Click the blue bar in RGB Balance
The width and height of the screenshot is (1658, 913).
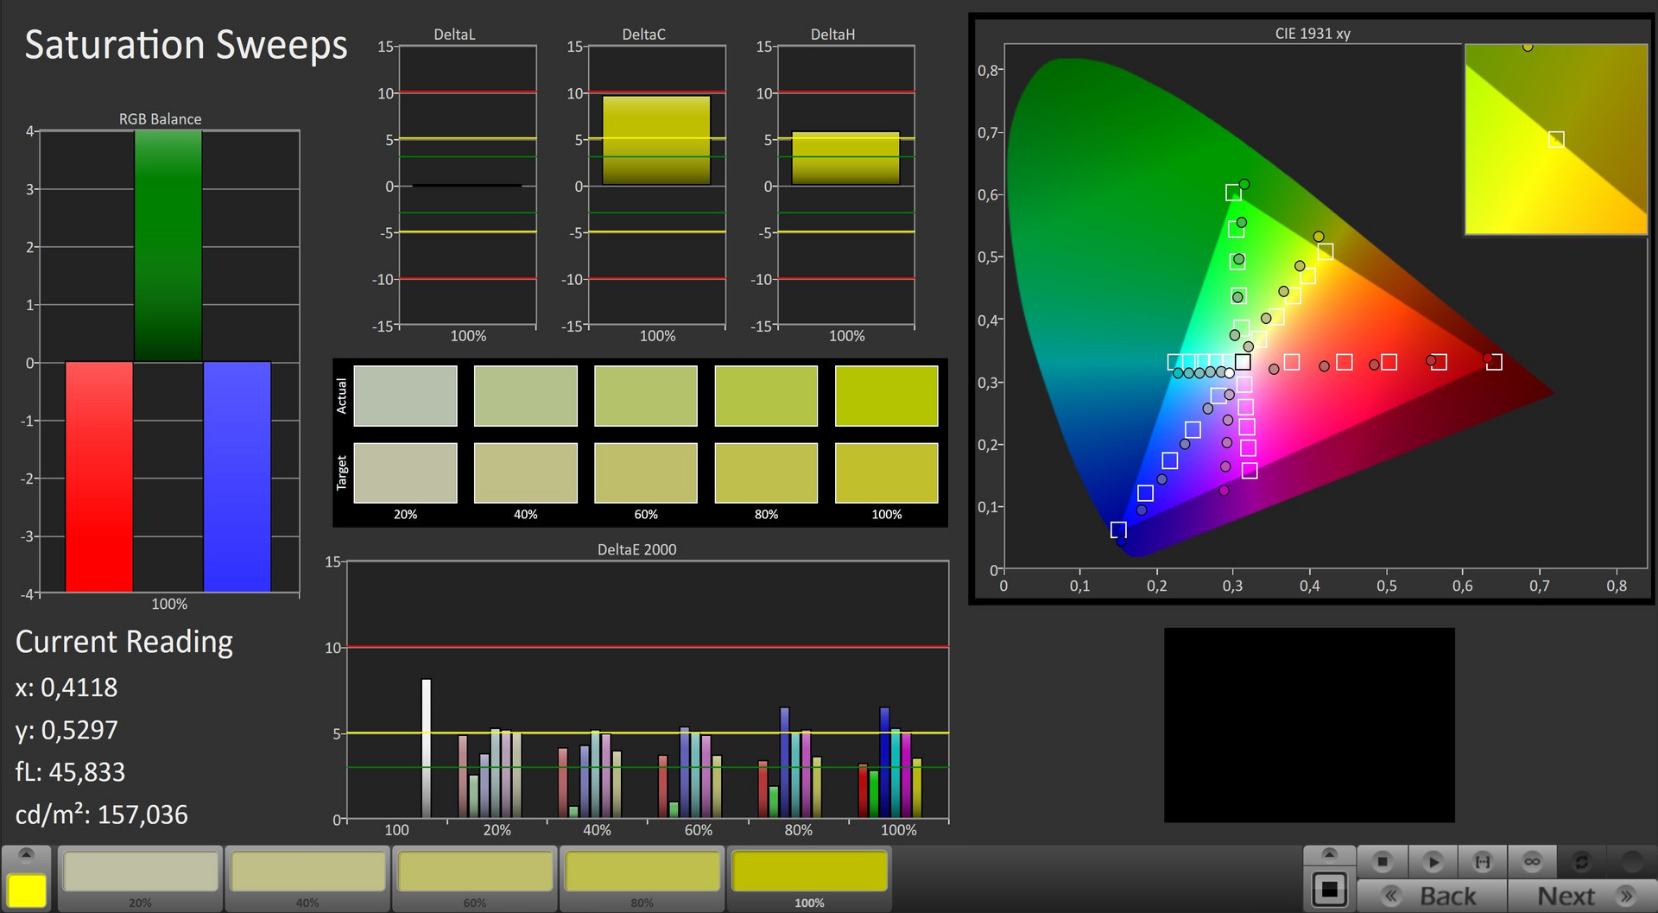point(237,477)
